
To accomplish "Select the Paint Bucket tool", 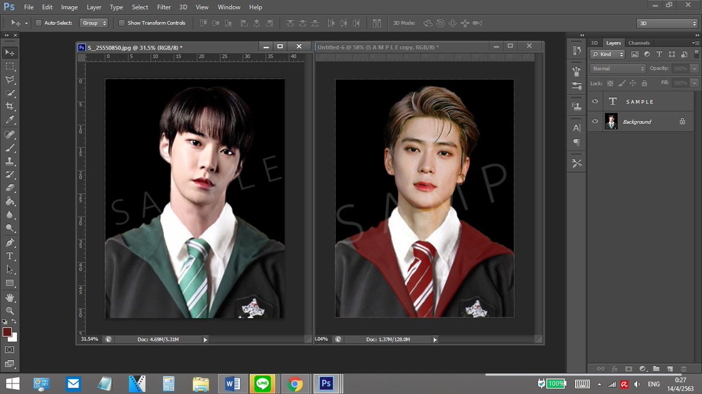I will 10,201.
